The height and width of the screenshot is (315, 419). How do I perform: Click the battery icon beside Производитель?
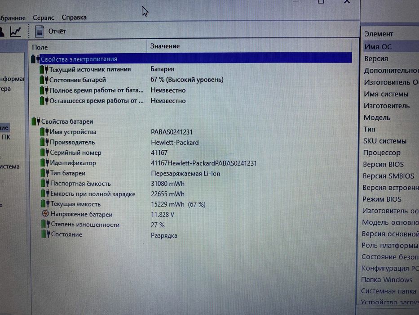pyautogui.click(x=44, y=142)
